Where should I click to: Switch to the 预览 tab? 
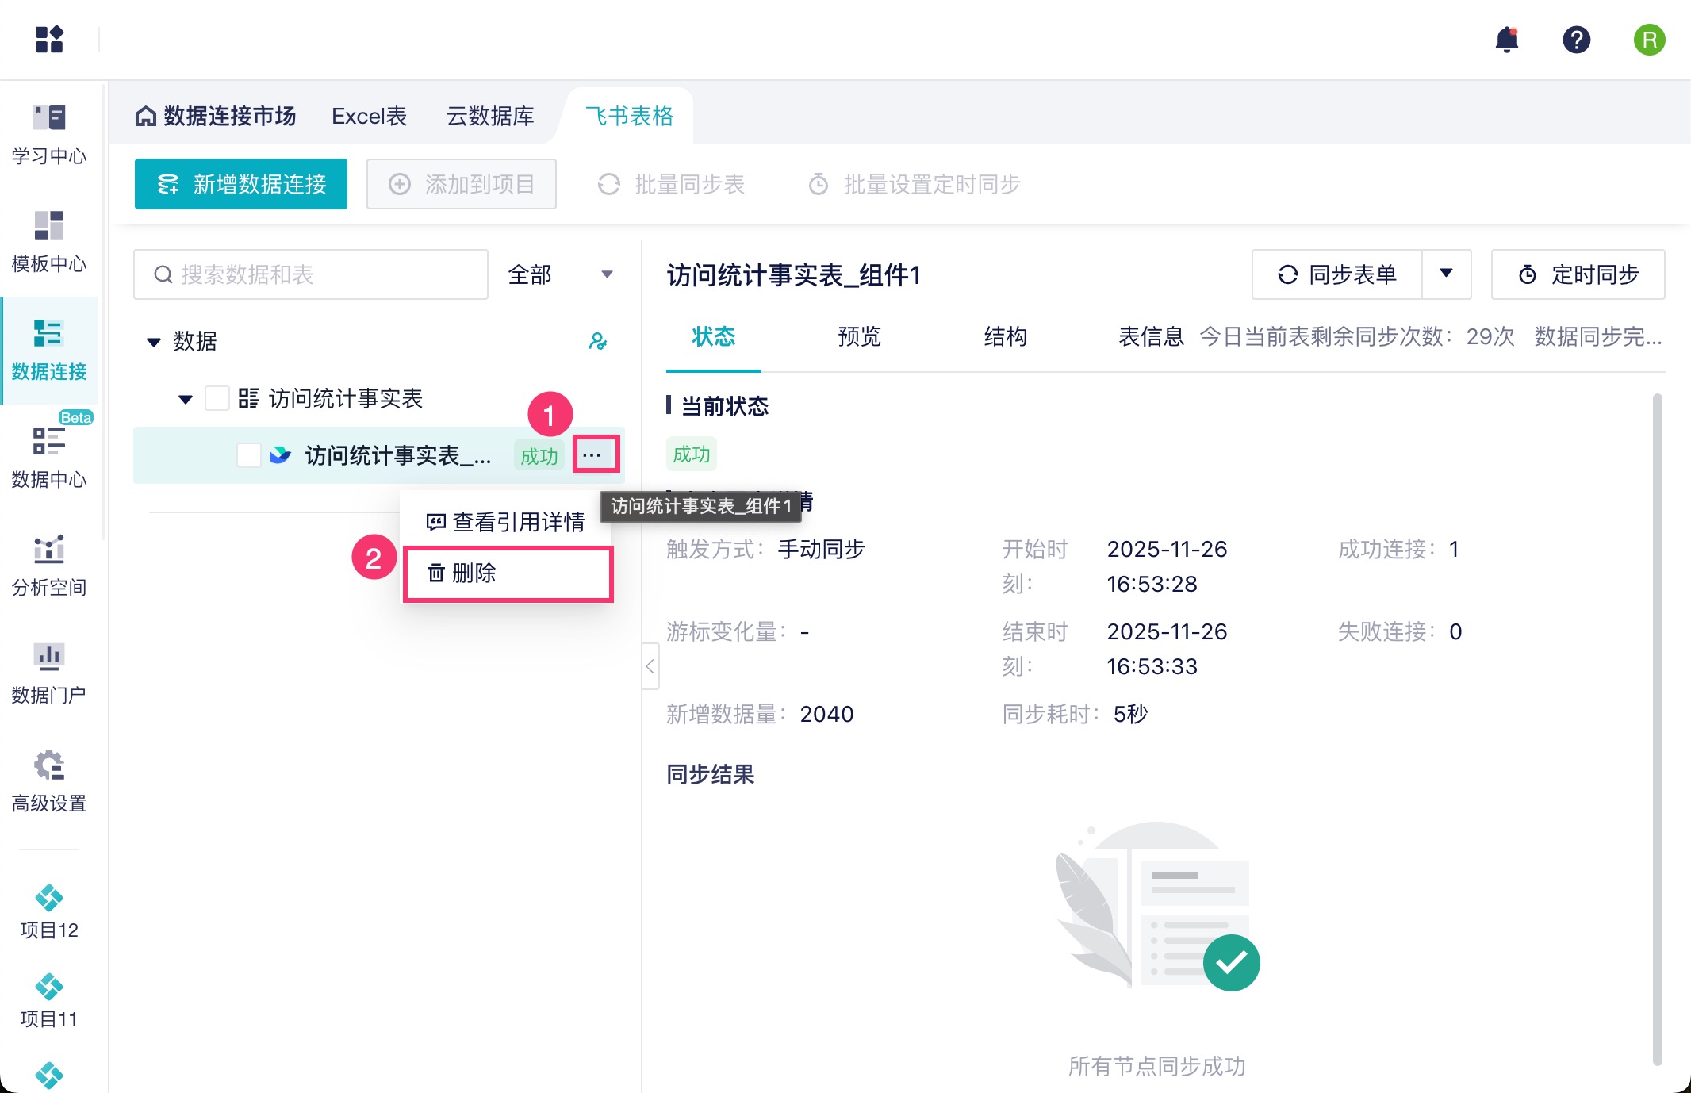coord(859,336)
